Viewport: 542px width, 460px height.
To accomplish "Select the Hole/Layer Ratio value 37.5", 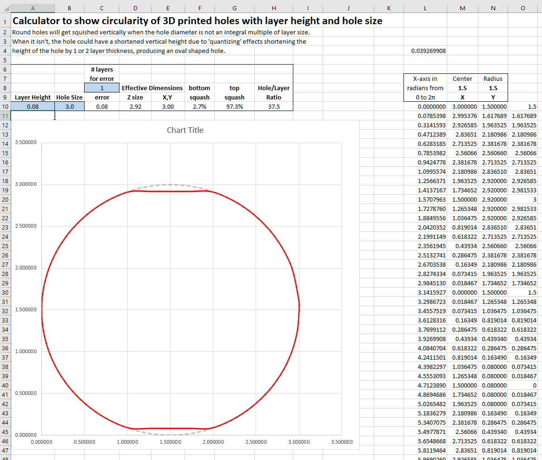I will (274, 106).
